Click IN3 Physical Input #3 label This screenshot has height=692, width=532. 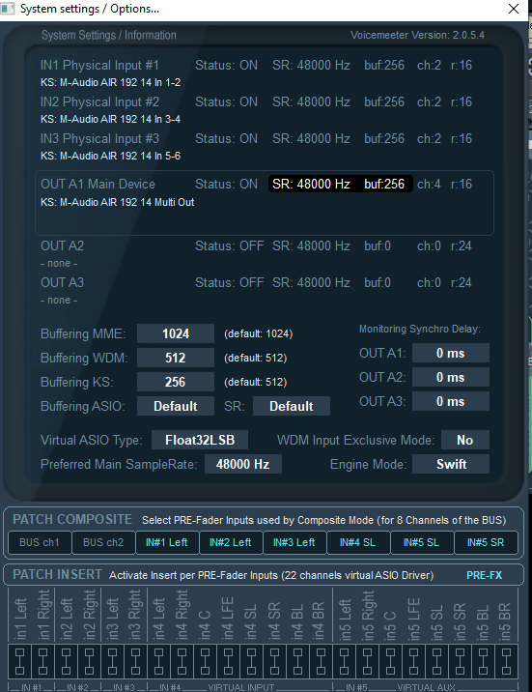(x=99, y=138)
